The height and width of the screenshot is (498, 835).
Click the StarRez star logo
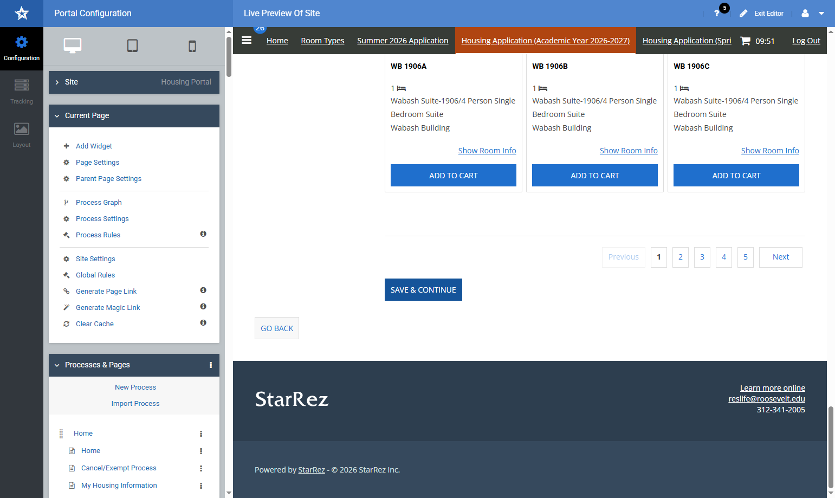(22, 13)
